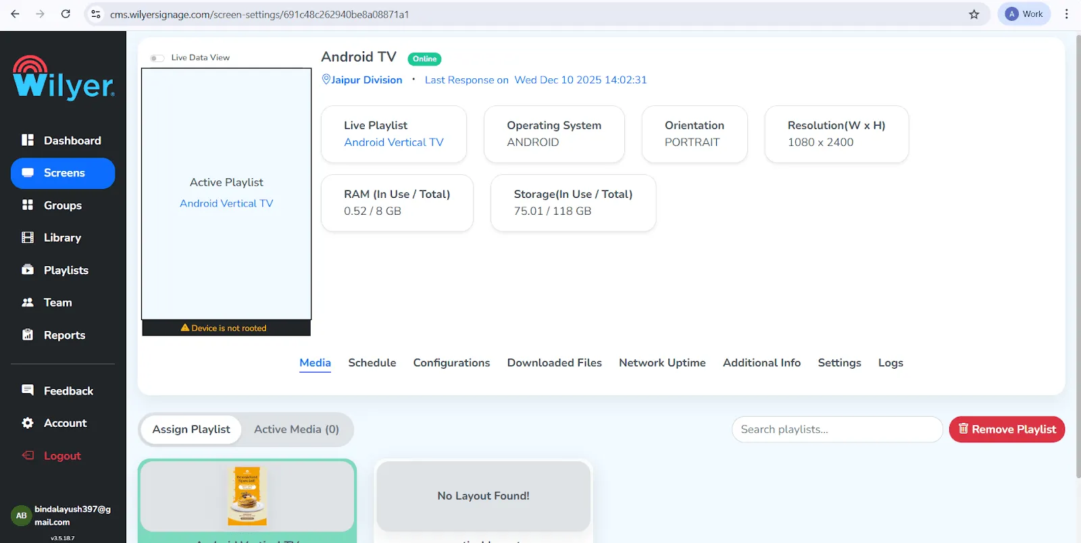Log out using the Logout link

click(62, 456)
